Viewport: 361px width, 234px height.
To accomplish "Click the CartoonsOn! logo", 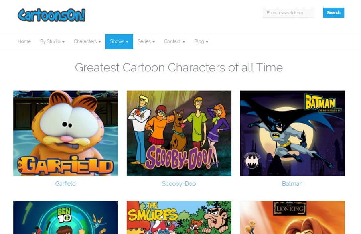I will pyautogui.click(x=52, y=15).
